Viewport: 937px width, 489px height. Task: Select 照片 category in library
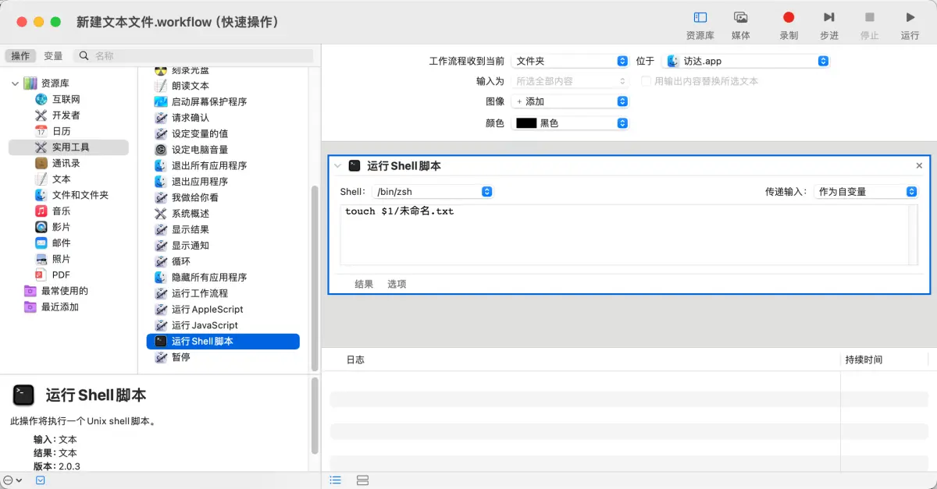pyautogui.click(x=61, y=259)
